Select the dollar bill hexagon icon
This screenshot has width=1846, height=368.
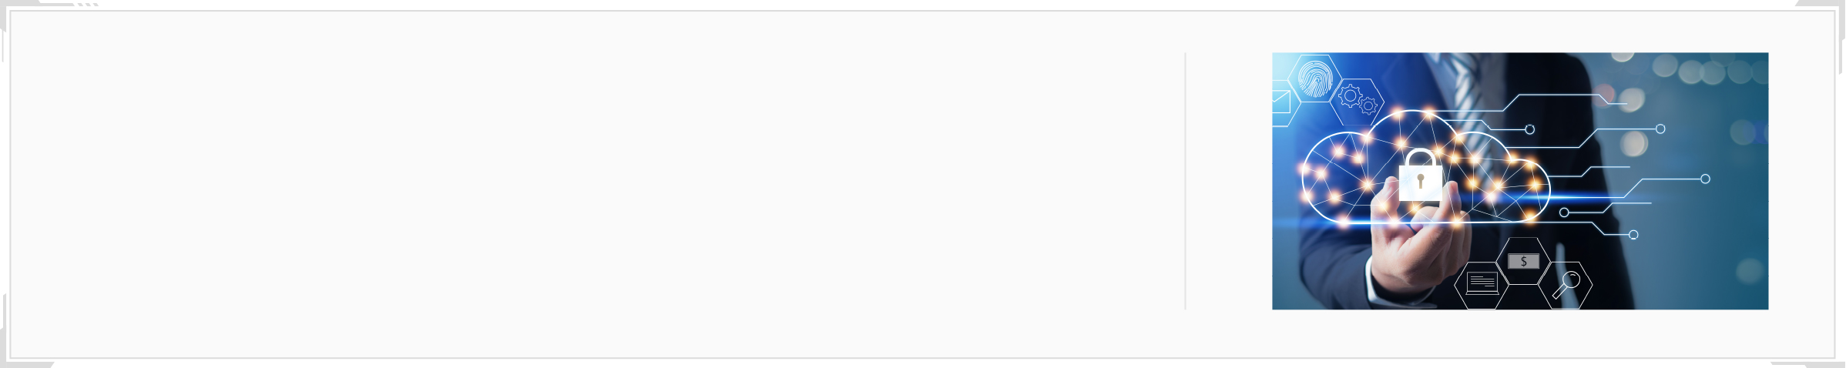pyautogui.click(x=1523, y=261)
